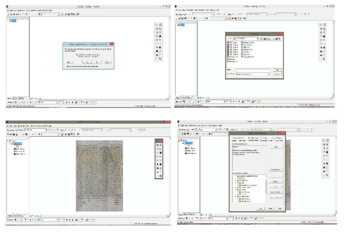Select the Identify tool on the Tools toolbar
Viewport: 345px width, 244px height.
click(160, 47)
